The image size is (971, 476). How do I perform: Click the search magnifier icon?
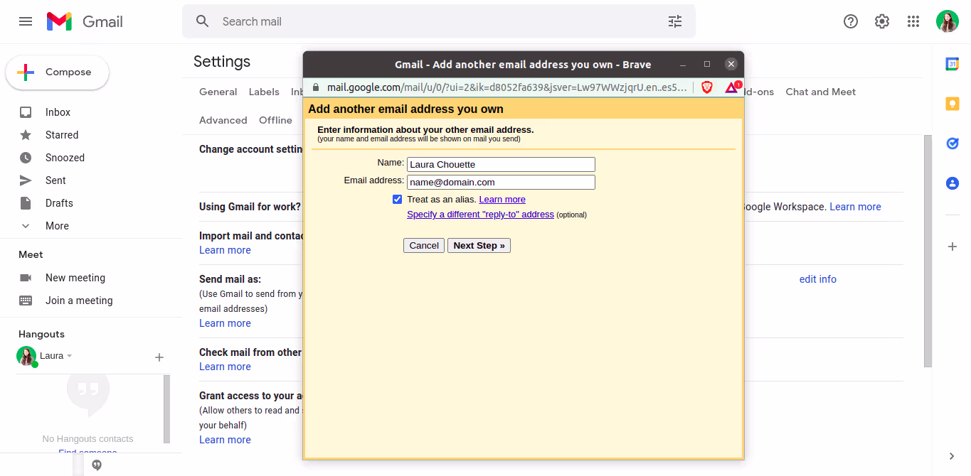203,21
